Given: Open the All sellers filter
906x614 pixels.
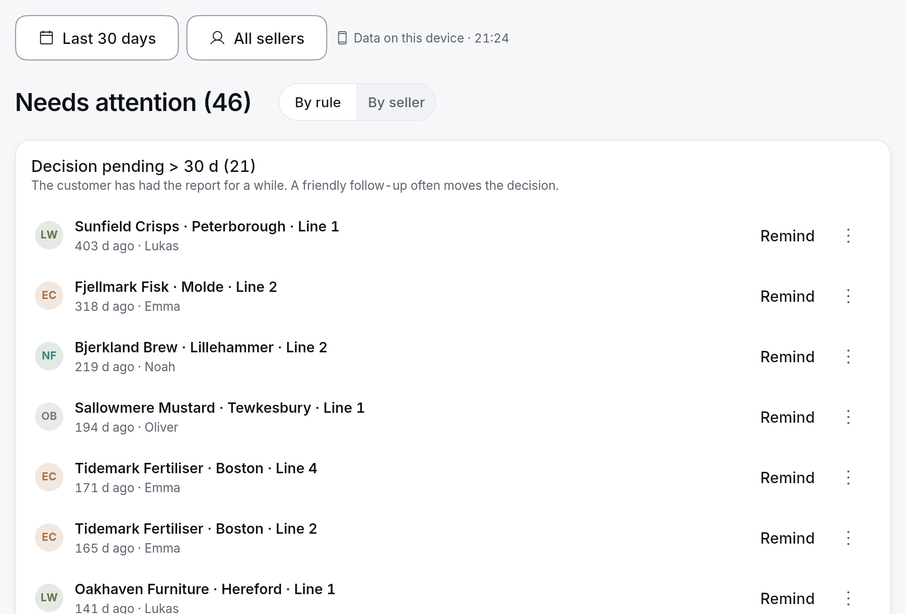Looking at the screenshot, I should coord(256,38).
